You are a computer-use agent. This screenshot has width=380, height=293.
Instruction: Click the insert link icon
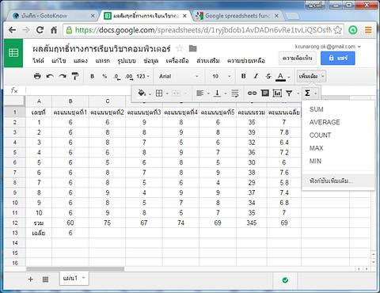252,93
